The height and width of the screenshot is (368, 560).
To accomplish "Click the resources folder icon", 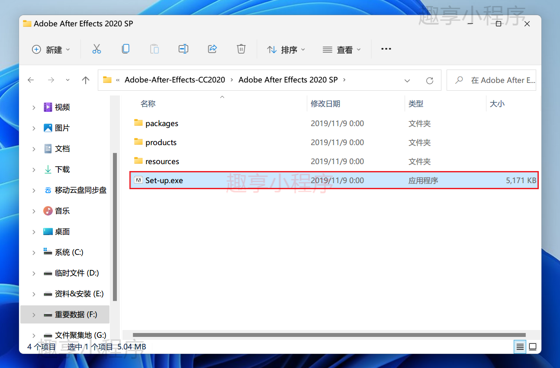I will (x=138, y=161).
